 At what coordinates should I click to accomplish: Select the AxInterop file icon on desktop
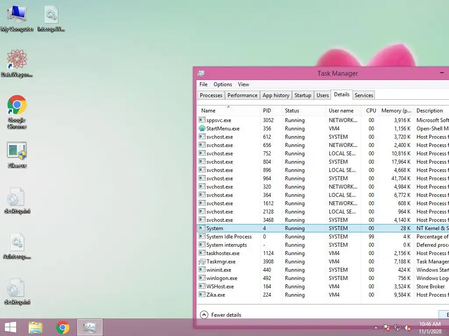pyautogui.click(x=17, y=246)
